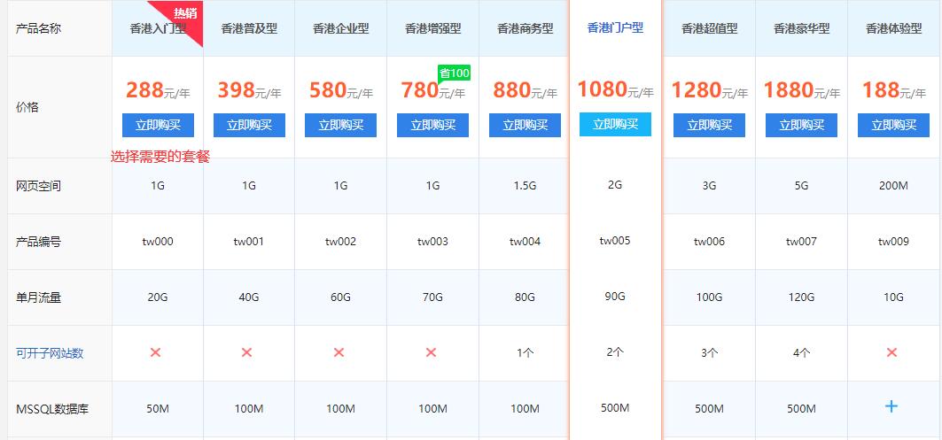Select the highlighted 香港门户型 header
The image size is (942, 440).
[615, 27]
